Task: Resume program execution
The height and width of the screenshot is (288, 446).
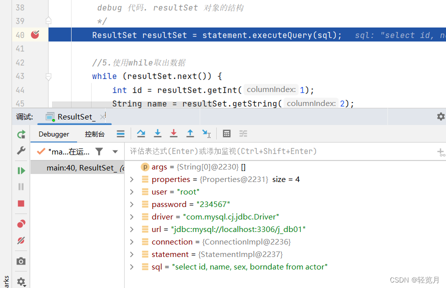Action: (21, 171)
